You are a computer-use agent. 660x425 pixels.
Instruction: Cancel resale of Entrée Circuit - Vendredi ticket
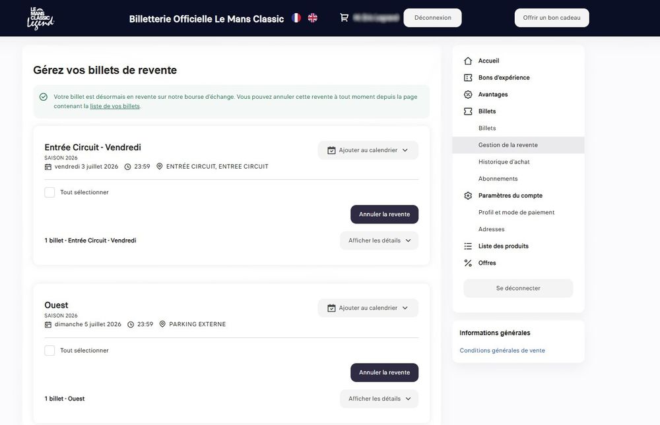(x=384, y=214)
